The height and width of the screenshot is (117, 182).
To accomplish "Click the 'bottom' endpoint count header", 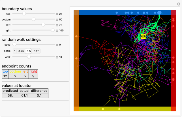I will pyautogui.click(x=15, y=71).
